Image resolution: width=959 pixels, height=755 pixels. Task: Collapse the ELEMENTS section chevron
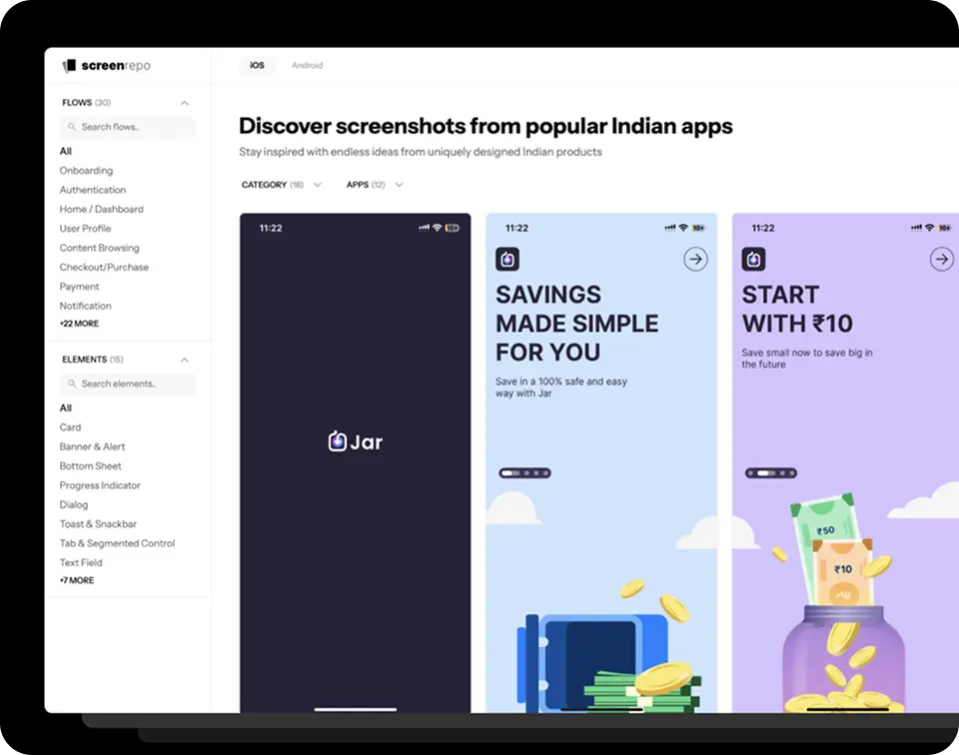[185, 360]
